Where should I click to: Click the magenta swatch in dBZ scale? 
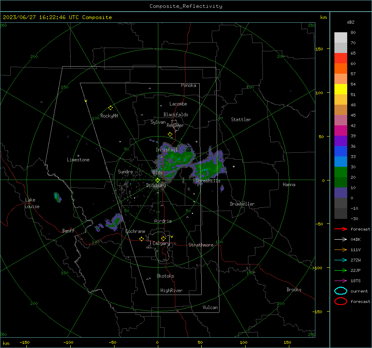coord(341,130)
